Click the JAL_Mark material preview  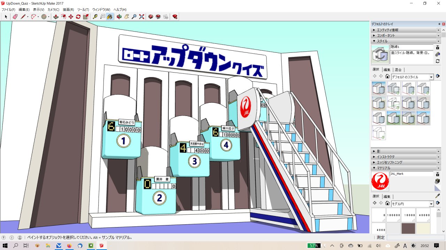[380, 181]
